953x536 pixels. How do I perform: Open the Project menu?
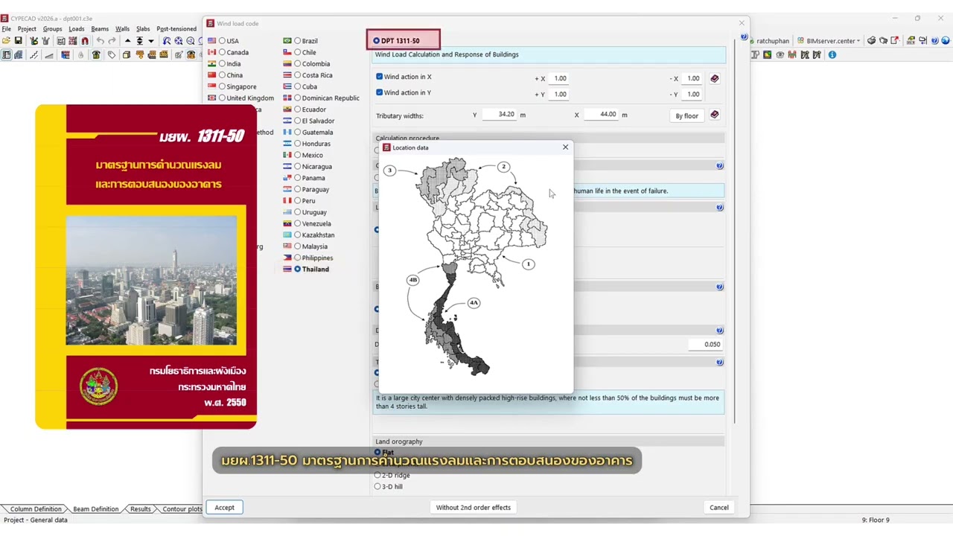click(27, 29)
